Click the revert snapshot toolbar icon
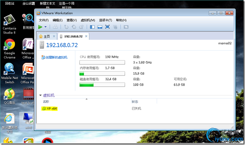Screen dimensions: 245x145 pos(74,27)
